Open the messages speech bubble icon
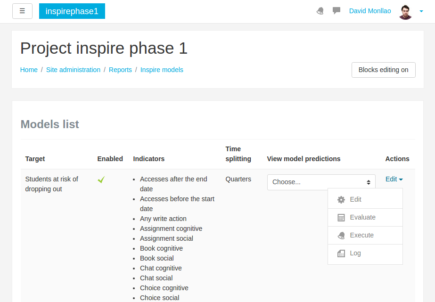The width and height of the screenshot is (435, 302). pos(336,11)
